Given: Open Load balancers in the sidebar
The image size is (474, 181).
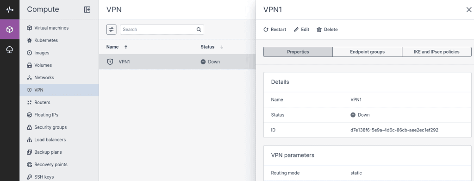Looking at the screenshot, I should pos(59,140).
